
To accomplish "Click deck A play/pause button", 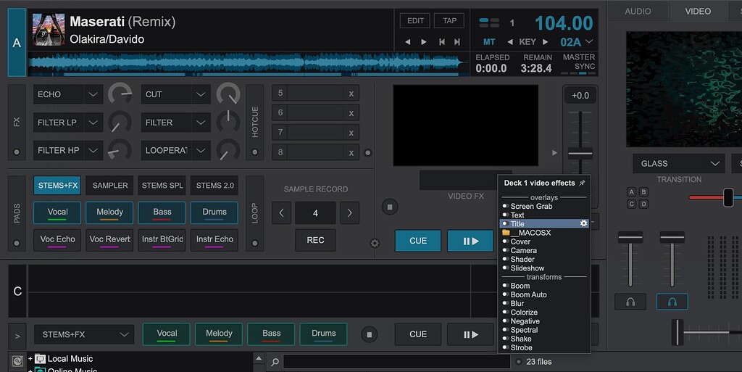I will point(470,241).
